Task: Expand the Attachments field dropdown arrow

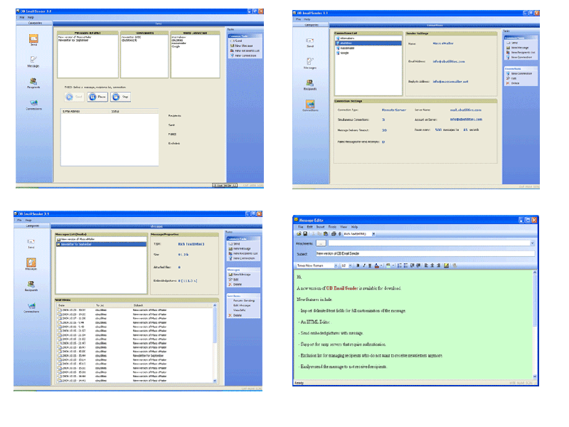Action: [532, 244]
